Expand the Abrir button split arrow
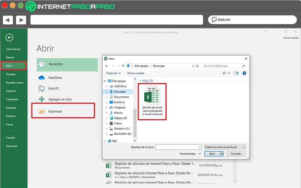Screen dimensions: 301x188 click(222, 154)
